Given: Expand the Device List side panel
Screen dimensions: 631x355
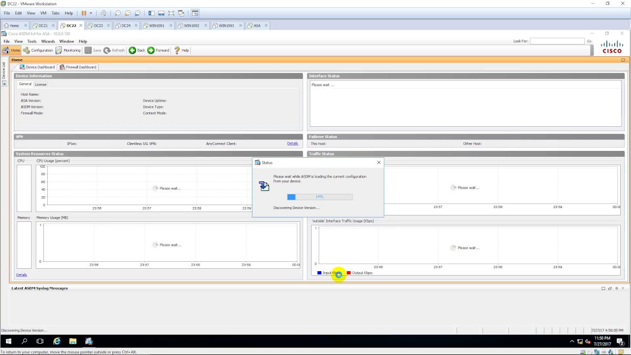Looking at the screenshot, I should click(4, 73).
